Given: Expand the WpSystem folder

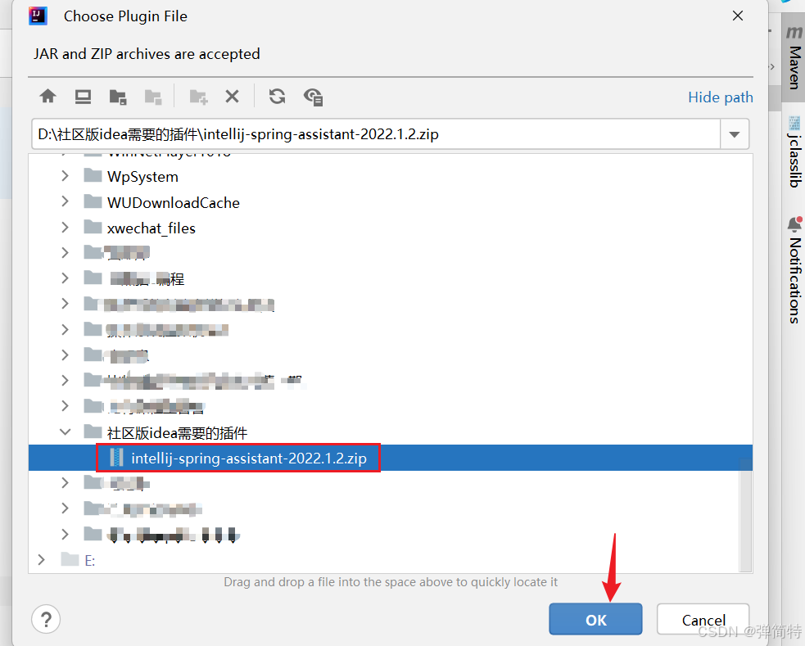Looking at the screenshot, I should pyautogui.click(x=66, y=176).
